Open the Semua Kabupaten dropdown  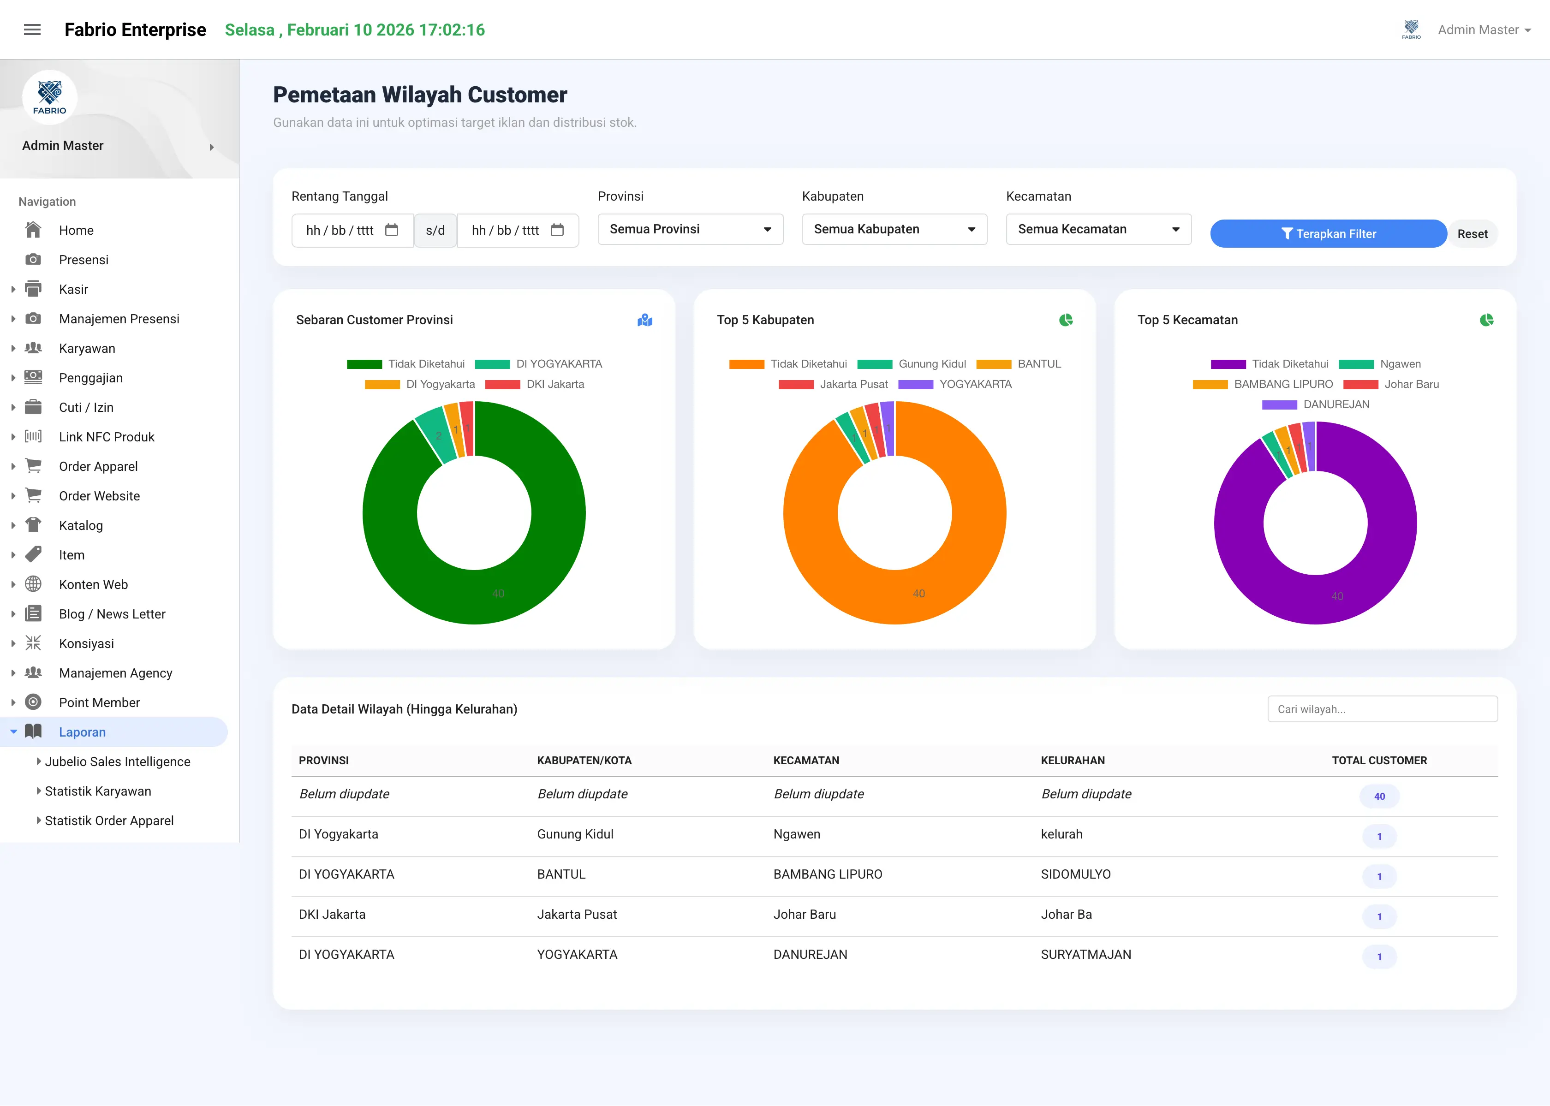[894, 230]
